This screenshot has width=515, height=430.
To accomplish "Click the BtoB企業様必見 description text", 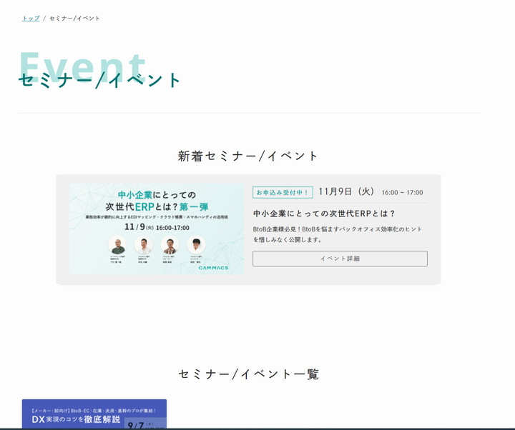I will tap(338, 234).
